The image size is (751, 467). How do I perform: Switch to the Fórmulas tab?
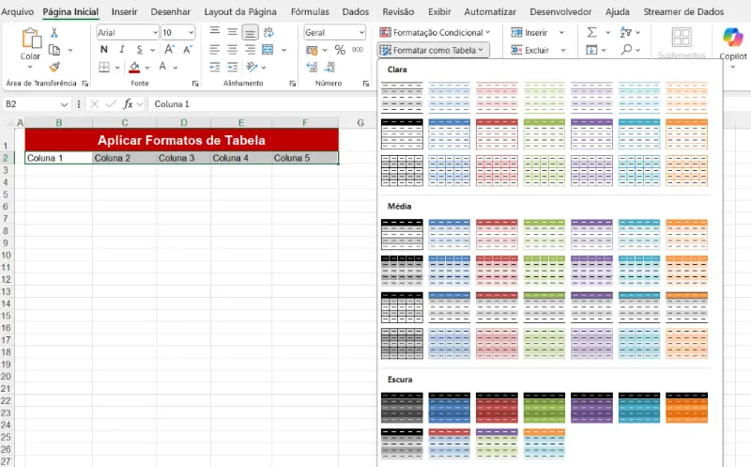tap(310, 11)
